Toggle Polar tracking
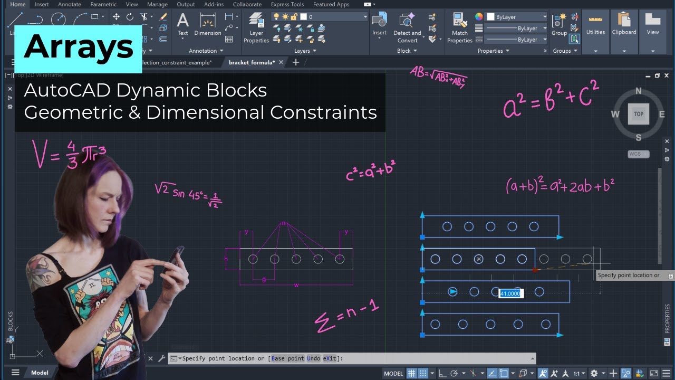 point(454,373)
